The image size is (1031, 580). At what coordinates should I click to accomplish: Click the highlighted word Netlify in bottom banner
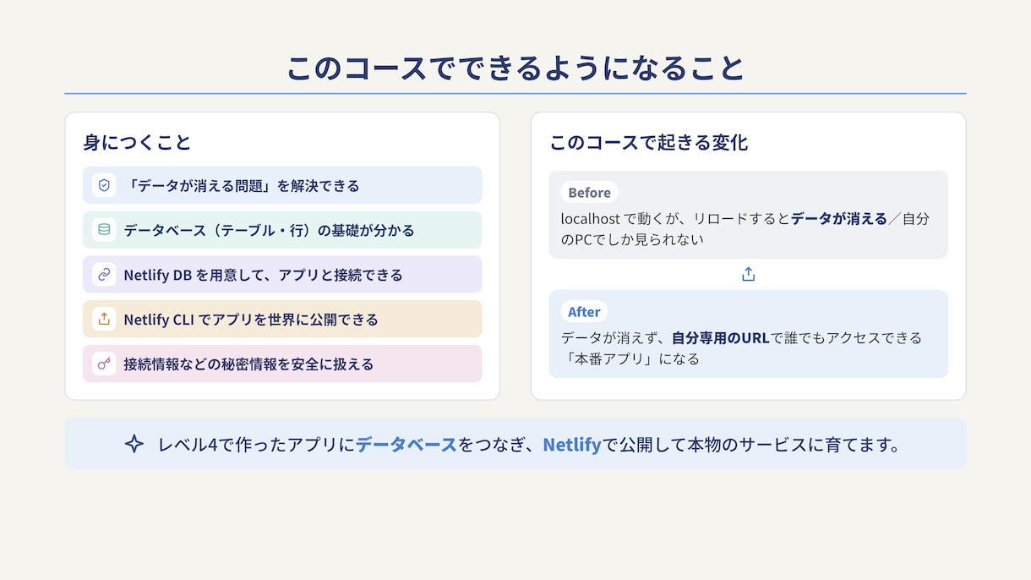572,444
